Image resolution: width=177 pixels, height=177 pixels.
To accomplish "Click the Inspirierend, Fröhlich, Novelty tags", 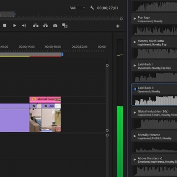I will (x=154, y=139).
